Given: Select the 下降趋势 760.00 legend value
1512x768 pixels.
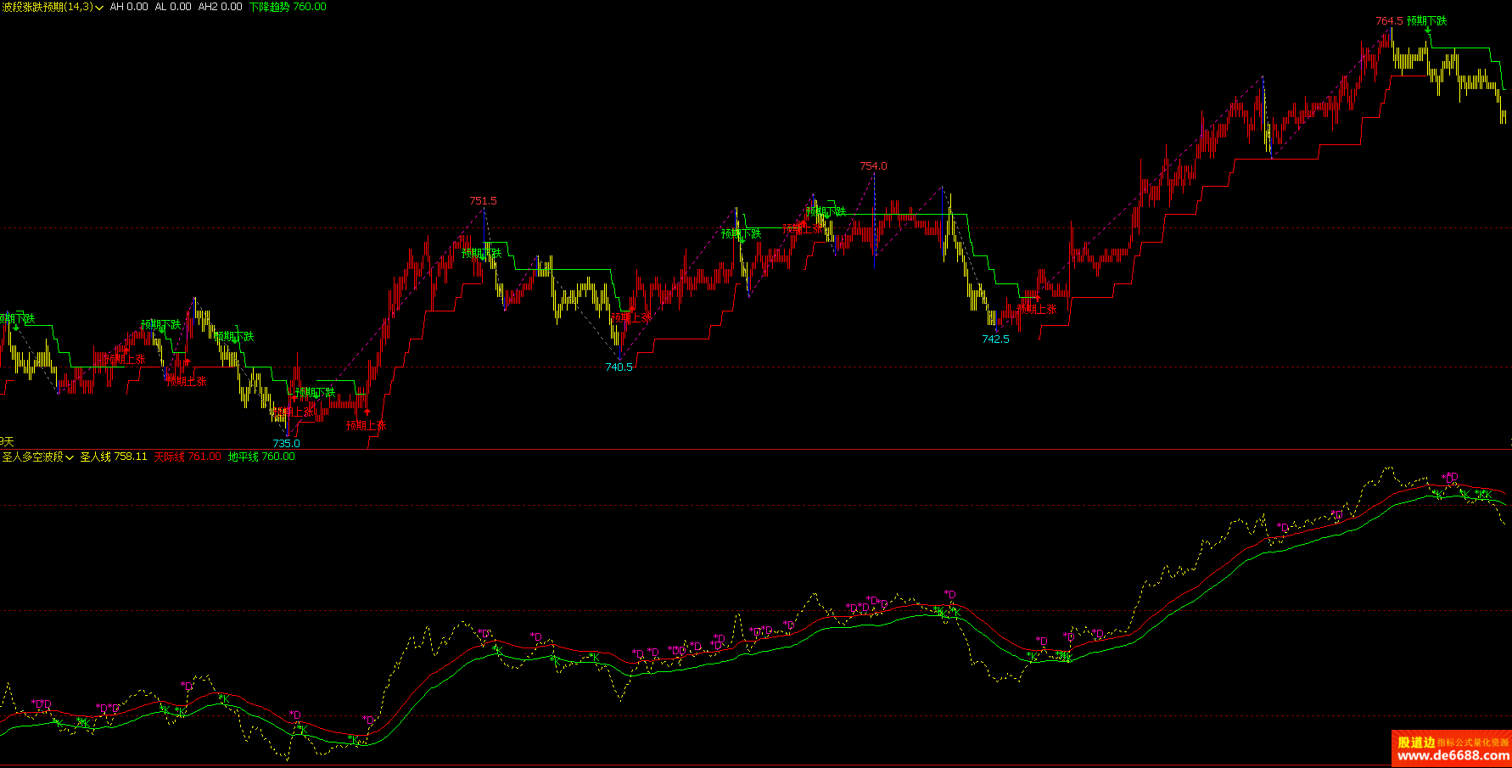Looking at the screenshot, I should pyautogui.click(x=288, y=7).
